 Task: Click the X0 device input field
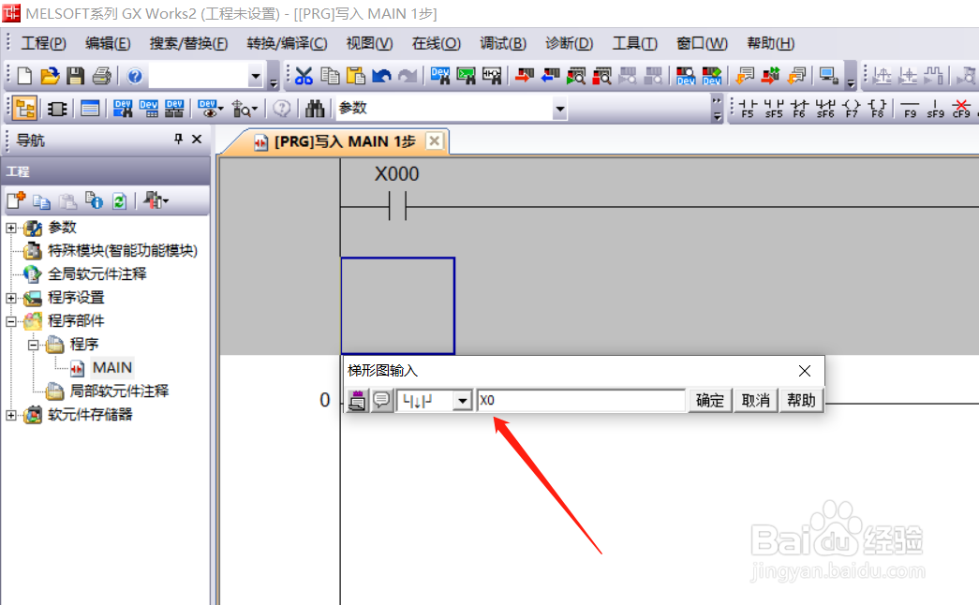pos(581,400)
